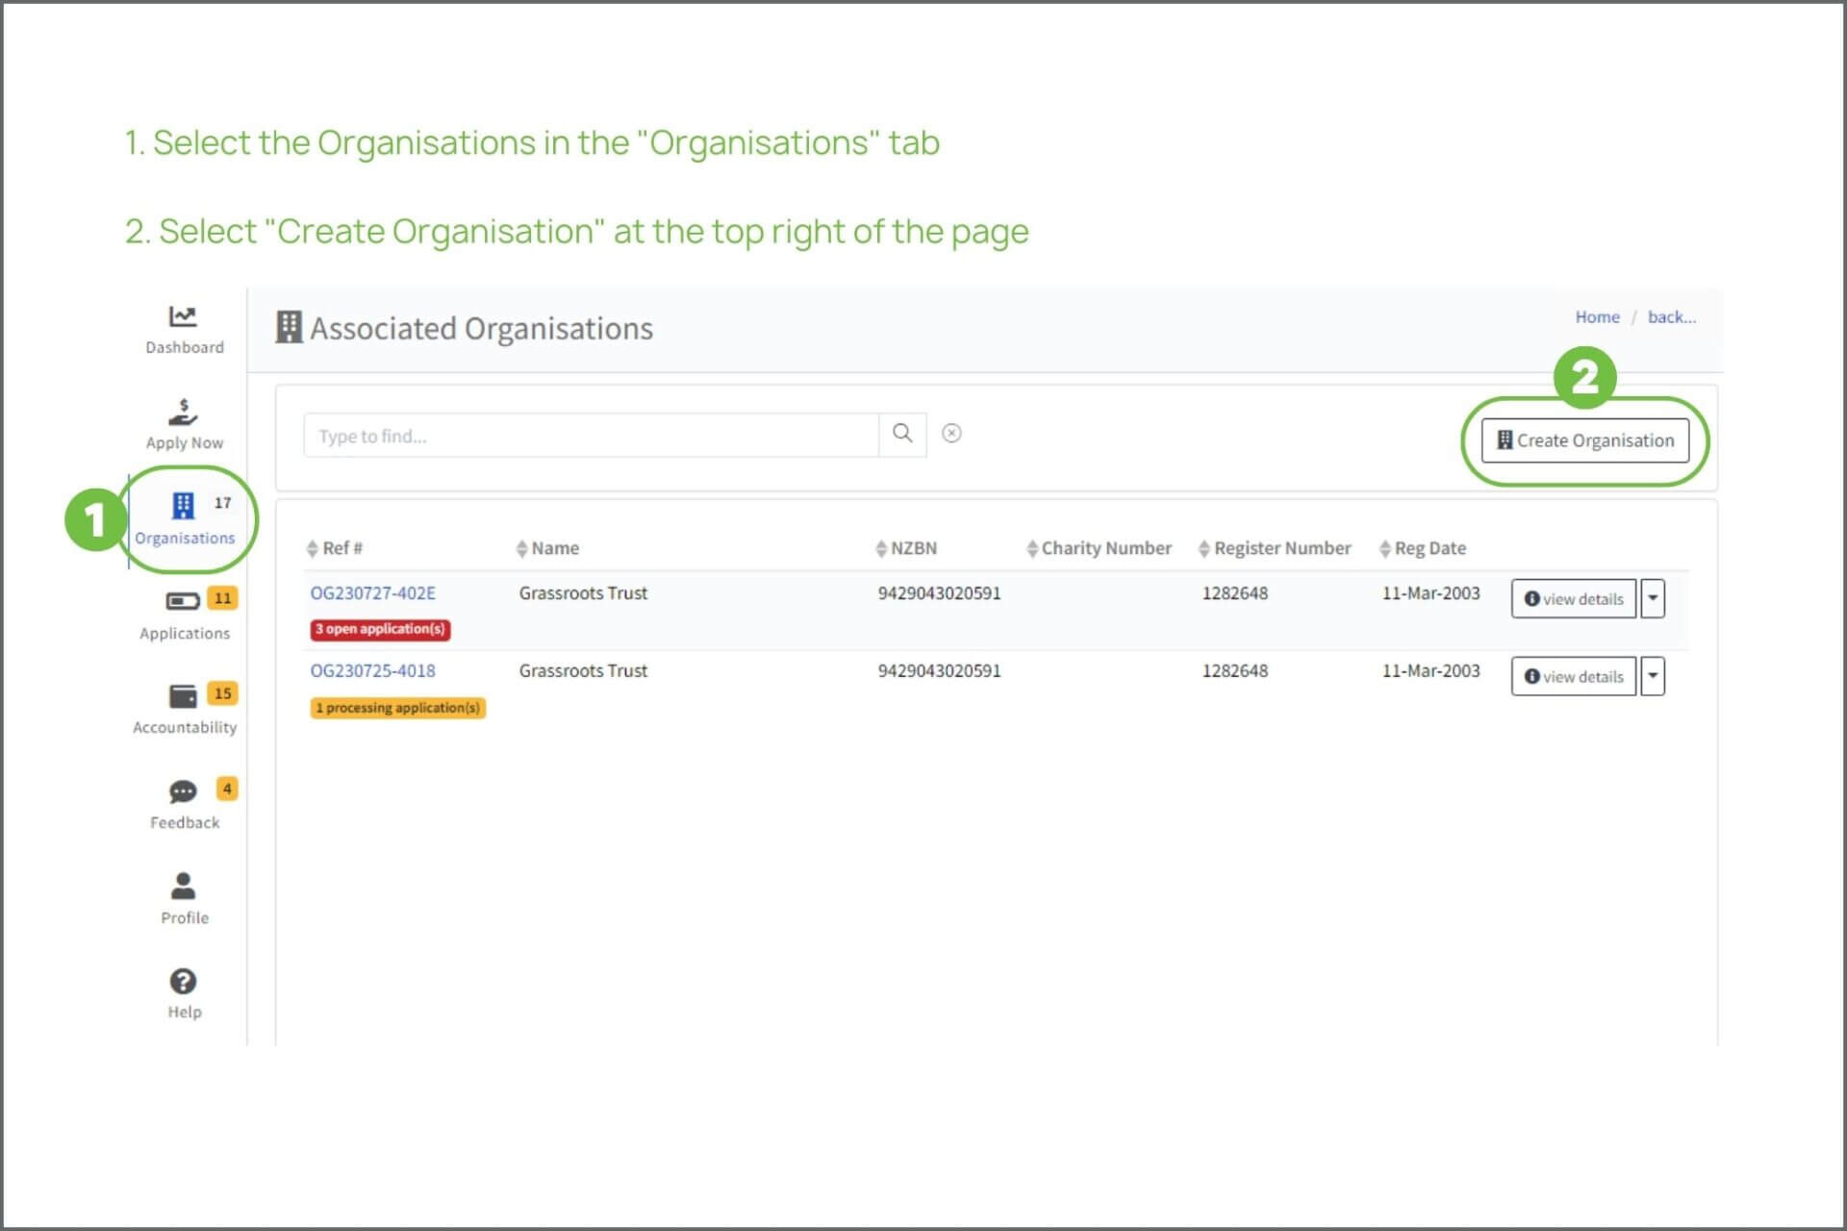Open the Help question mark icon
Image resolution: width=1847 pixels, height=1231 pixels.
(x=183, y=981)
